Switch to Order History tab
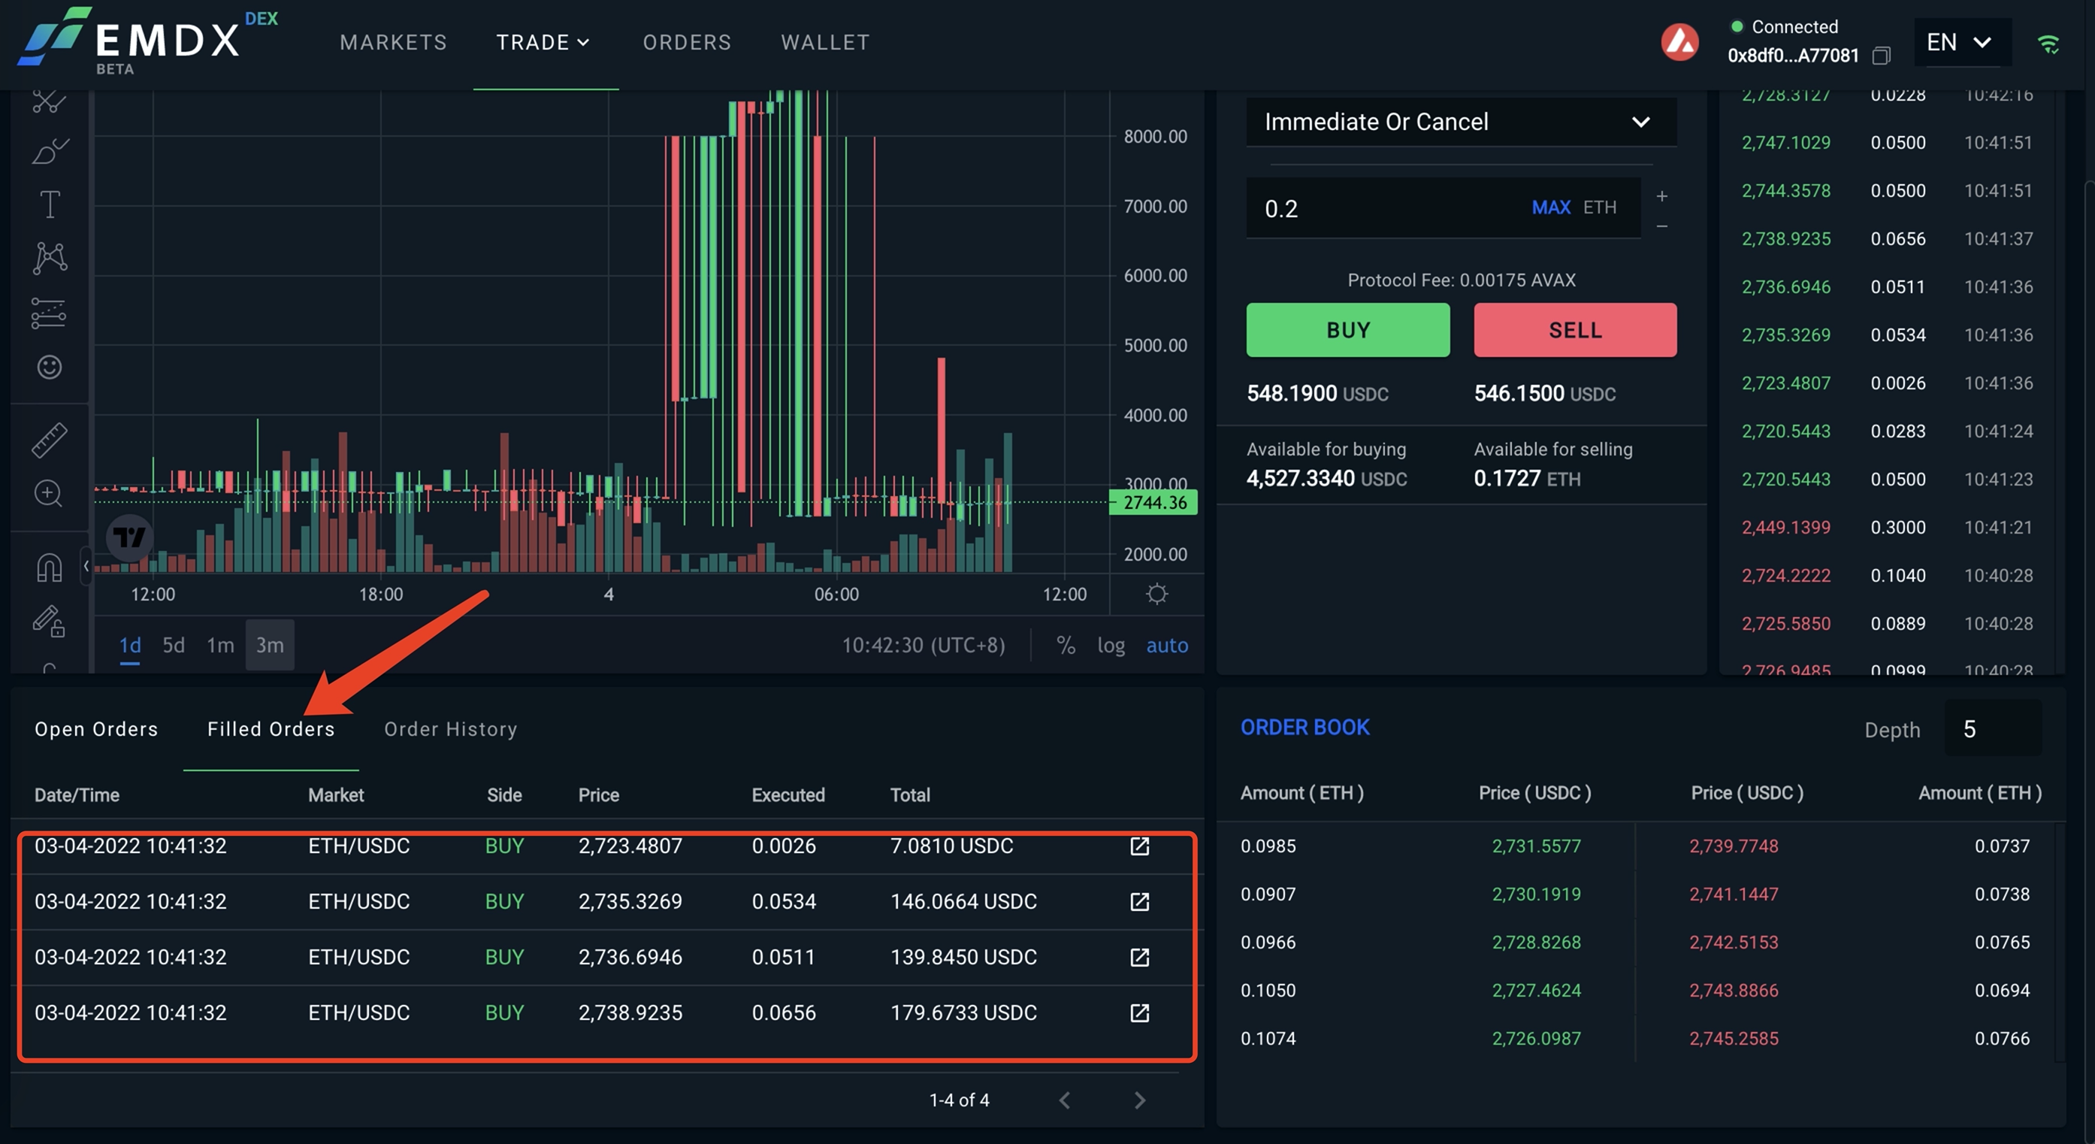2095x1144 pixels. click(450, 729)
